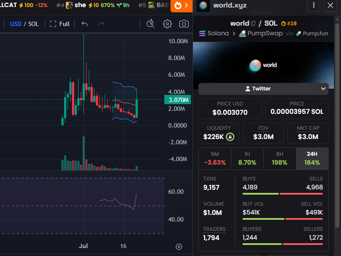Click the TRADERS label

(x=214, y=229)
